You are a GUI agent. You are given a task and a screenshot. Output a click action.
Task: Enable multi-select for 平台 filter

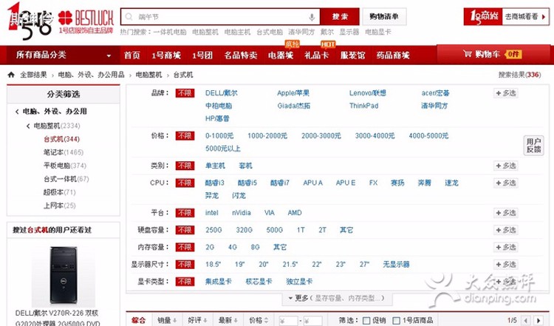[x=505, y=213]
